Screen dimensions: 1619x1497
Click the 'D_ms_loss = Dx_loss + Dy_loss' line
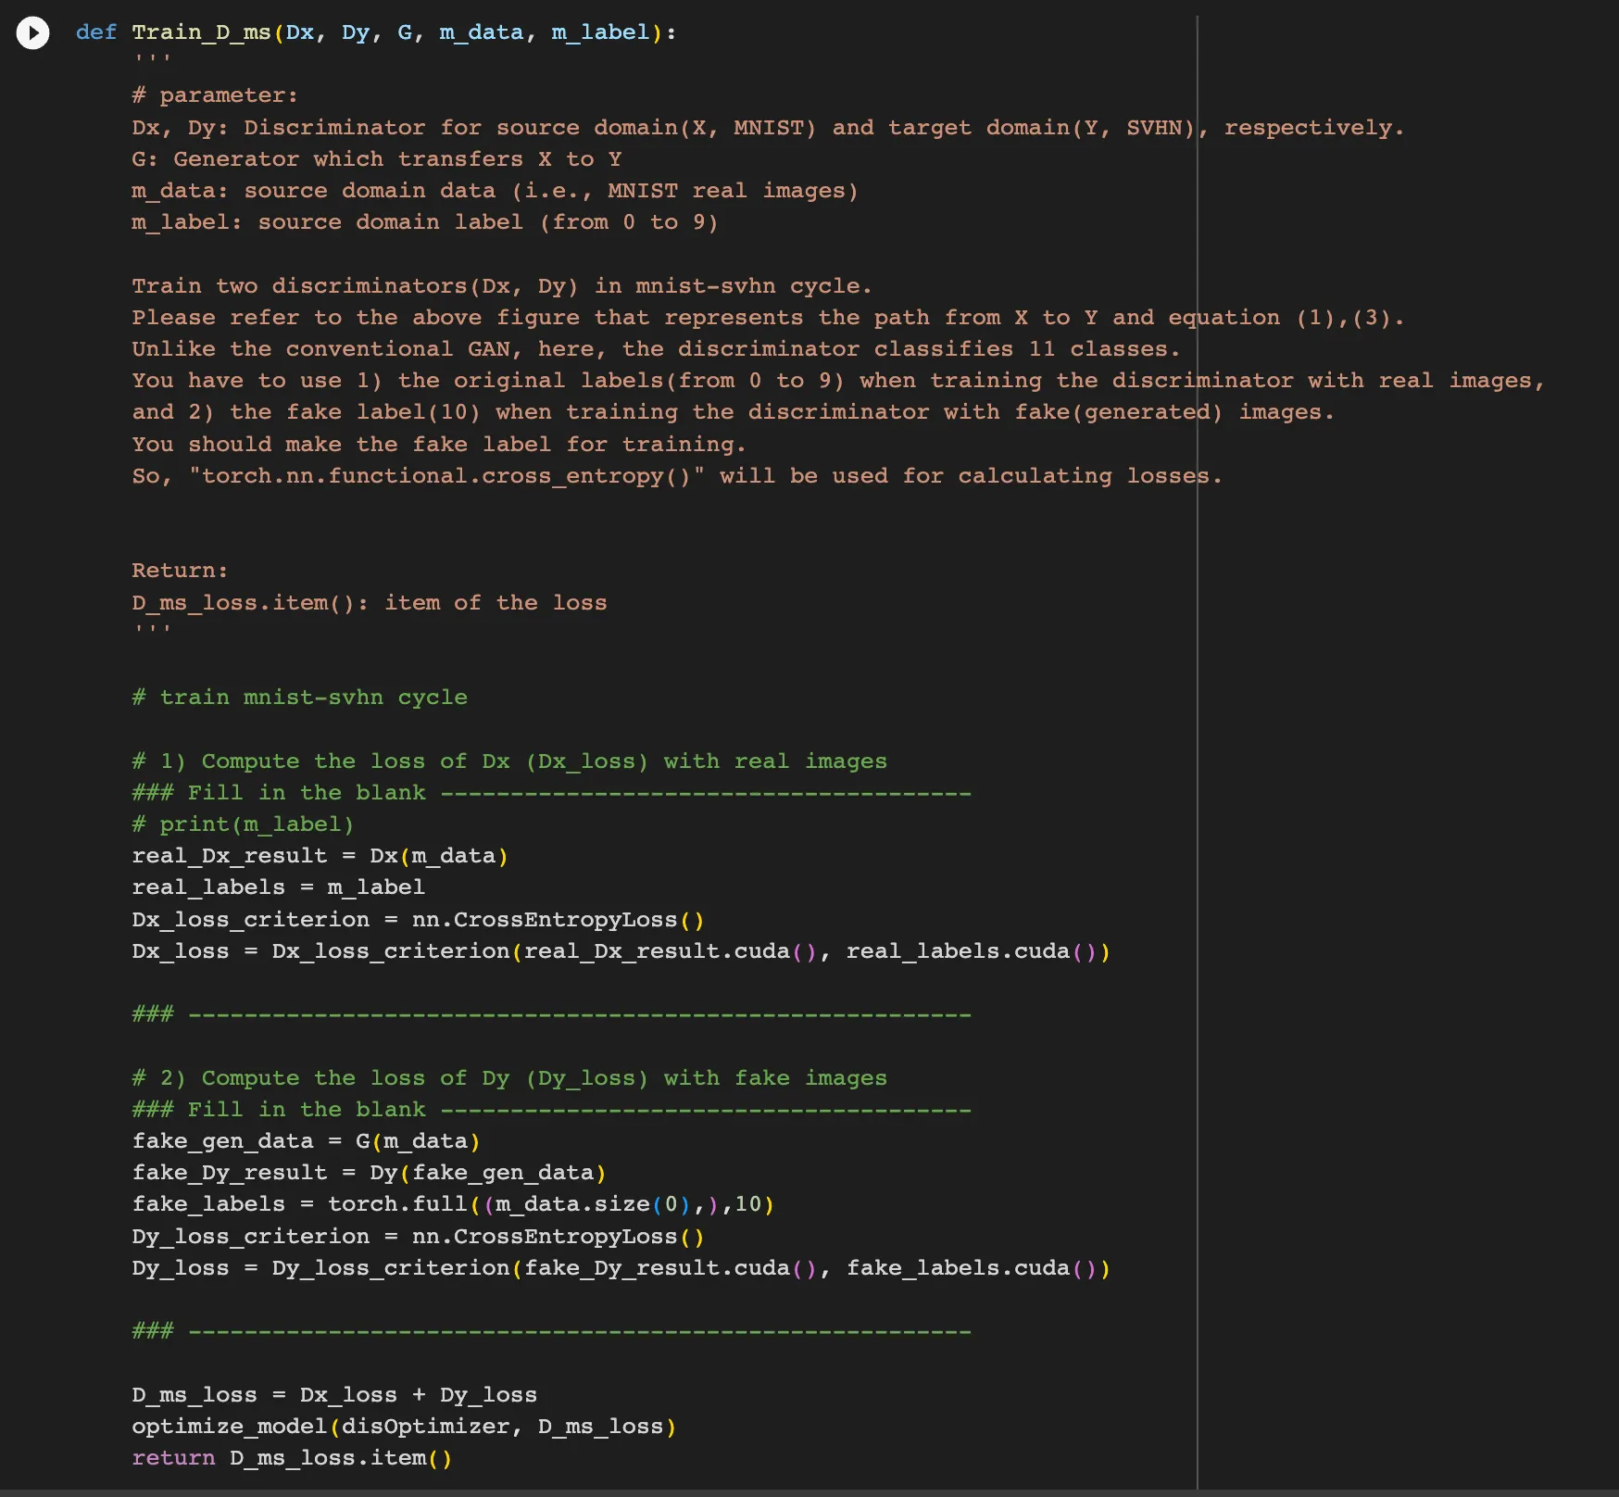(334, 1395)
